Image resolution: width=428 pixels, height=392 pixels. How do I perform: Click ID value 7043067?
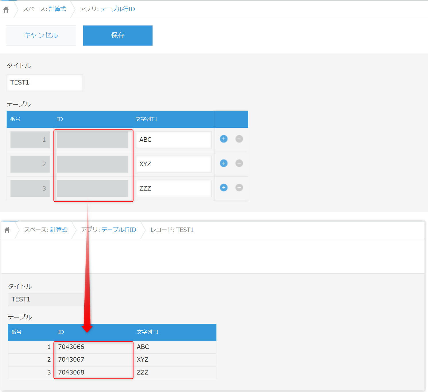(71, 360)
